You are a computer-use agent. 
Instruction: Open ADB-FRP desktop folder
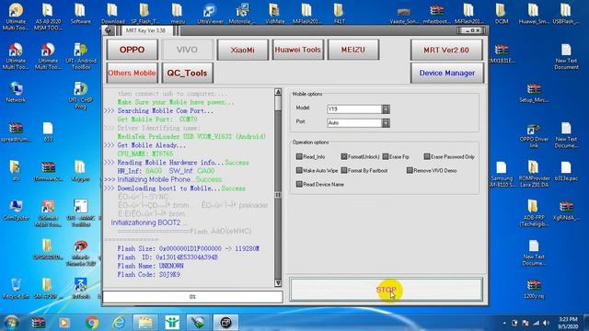coord(534,213)
